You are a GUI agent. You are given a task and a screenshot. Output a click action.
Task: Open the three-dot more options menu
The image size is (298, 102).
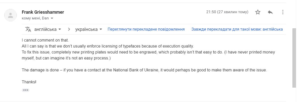coord(283,12)
